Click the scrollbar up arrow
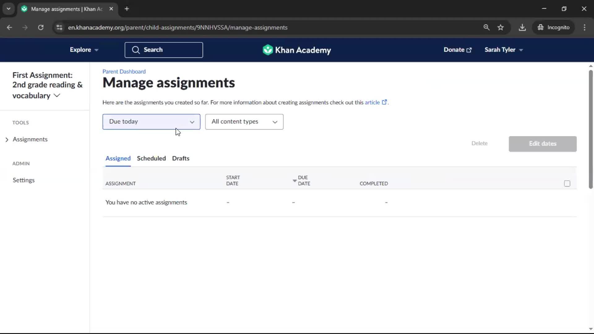This screenshot has height=334, width=594. coord(591,66)
